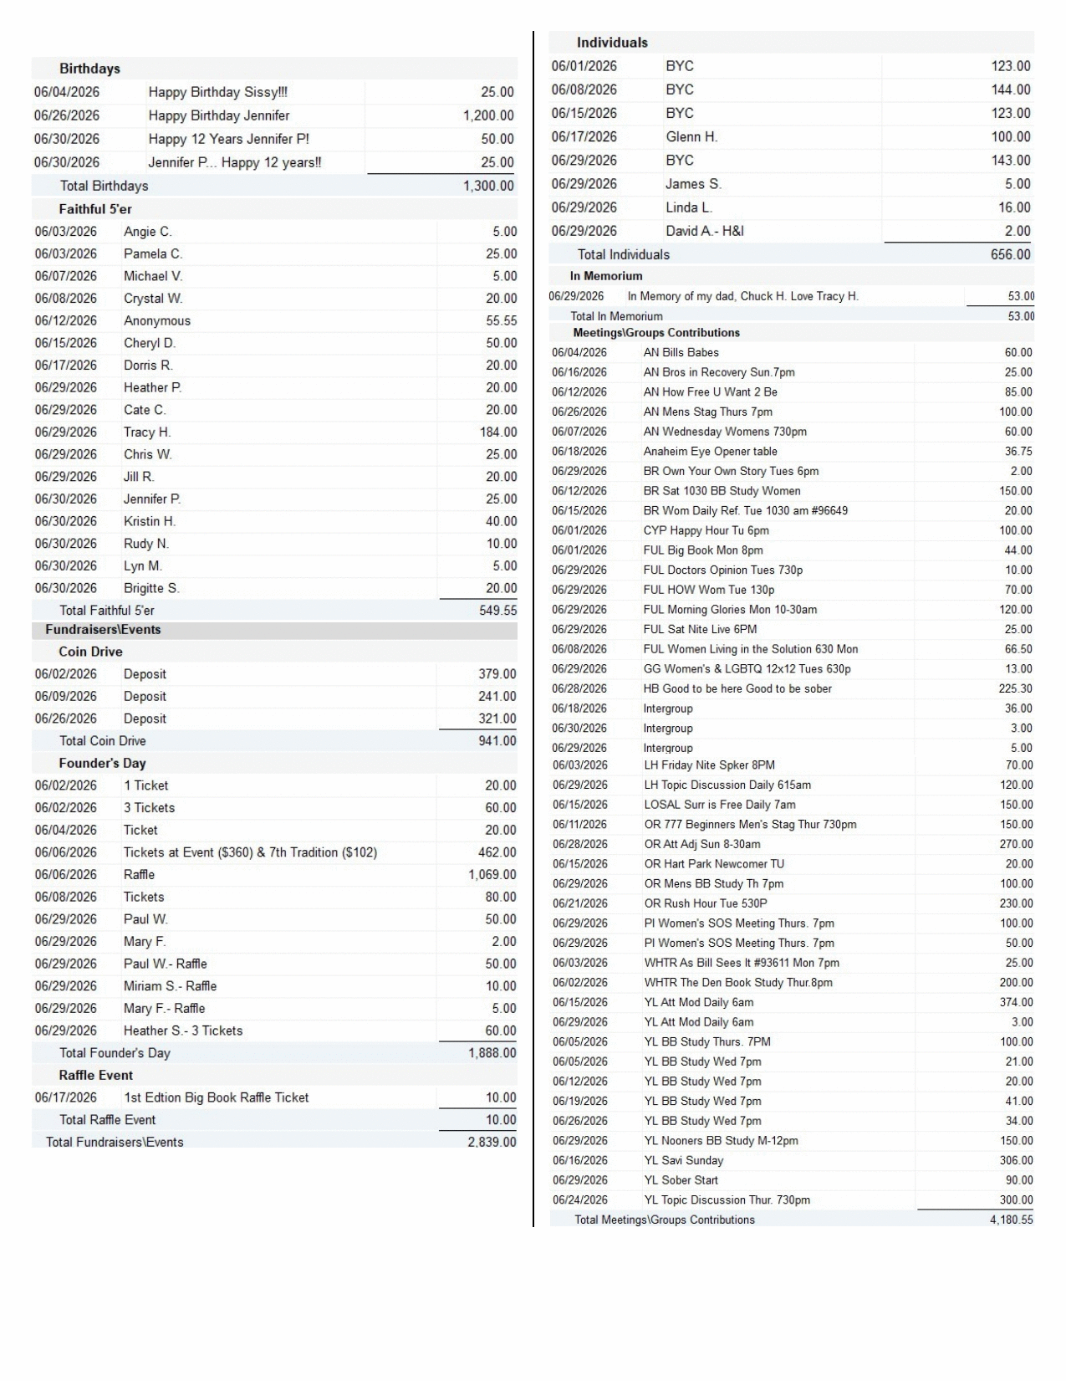Select '1st Edtion Big Book Raffle Ticket'
This screenshot has width=1066, height=1381.
pos(217,1097)
